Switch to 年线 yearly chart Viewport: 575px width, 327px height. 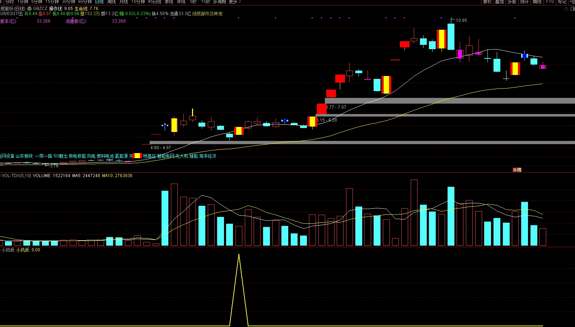coord(181,2)
